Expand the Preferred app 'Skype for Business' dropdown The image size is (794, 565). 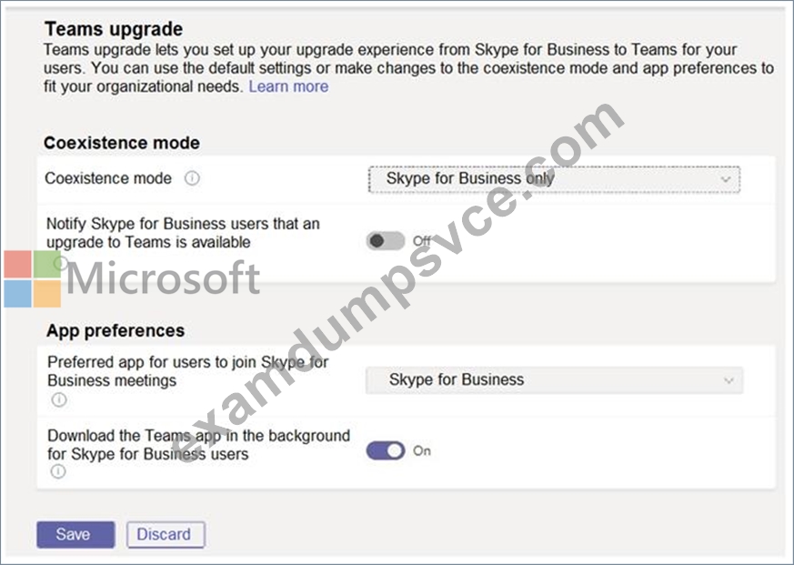pos(555,380)
